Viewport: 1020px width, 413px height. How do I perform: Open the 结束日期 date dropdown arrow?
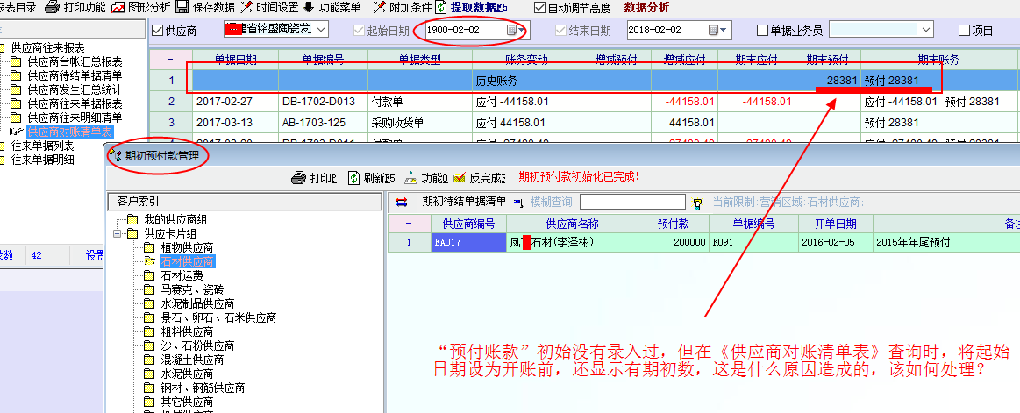click(x=724, y=31)
